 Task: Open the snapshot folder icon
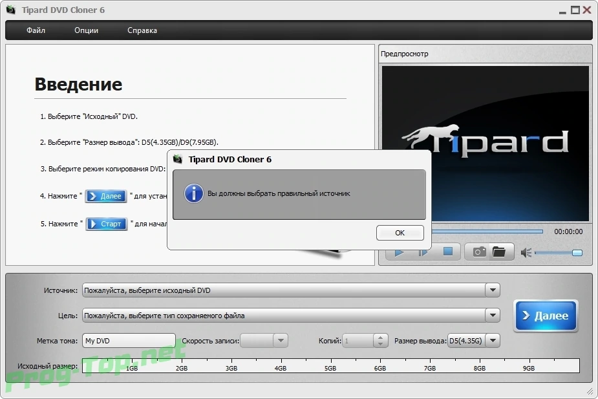(499, 252)
